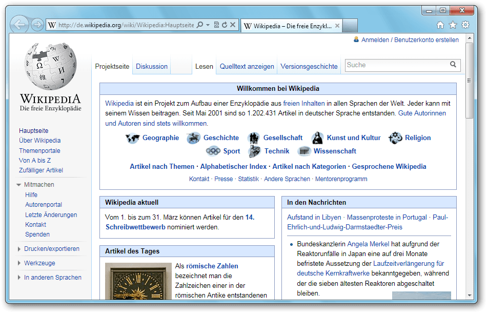The image size is (487, 313).
Task: Open Hilfe under Mitmachen
Action: tap(31, 195)
